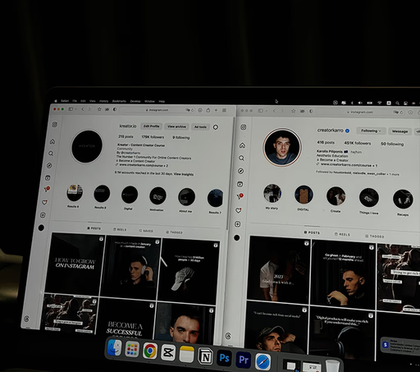Click the Message button on creatorkarro profile
Screen dimensions: 420x372
399,131
